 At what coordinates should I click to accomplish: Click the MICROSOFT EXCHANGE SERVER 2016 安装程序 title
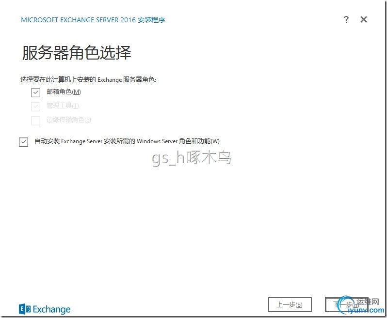(x=93, y=20)
